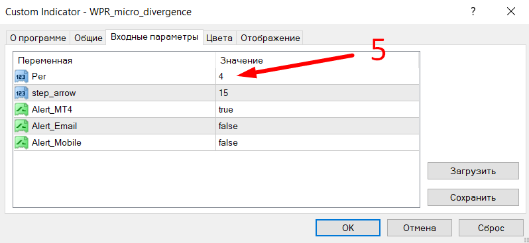
Task: Select the Alert_Mobile variable name
Action: point(56,143)
